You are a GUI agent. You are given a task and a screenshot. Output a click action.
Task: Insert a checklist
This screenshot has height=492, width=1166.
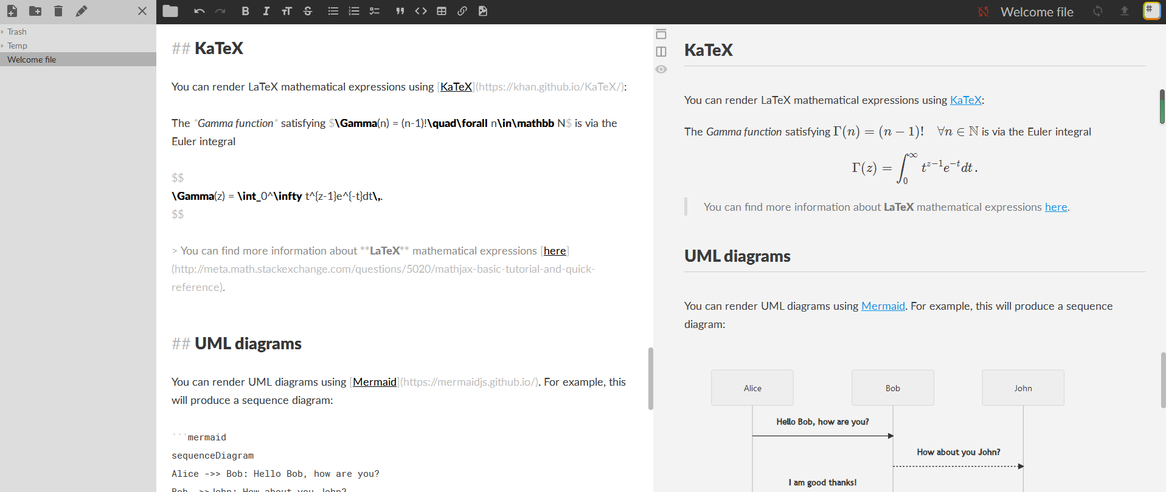pos(375,11)
